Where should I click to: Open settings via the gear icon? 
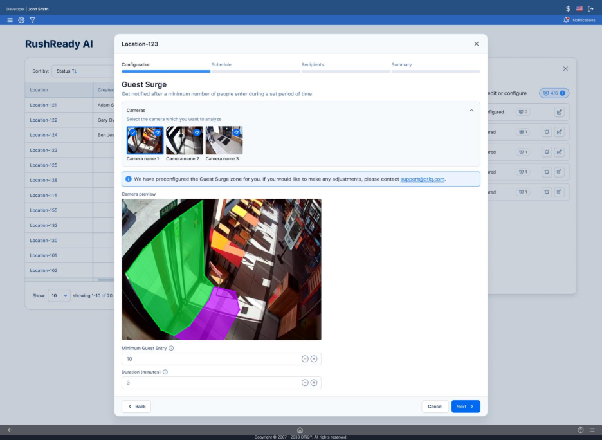pos(21,20)
